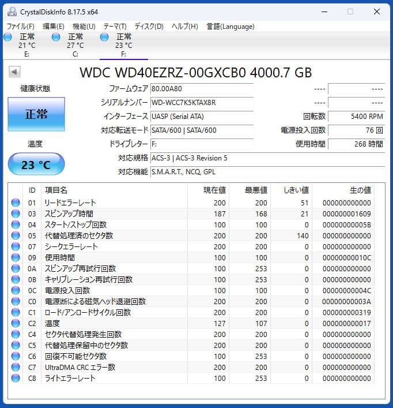Click the blue status icon for ID C1 row
This screenshot has height=408, width=393.
[x=16, y=312]
